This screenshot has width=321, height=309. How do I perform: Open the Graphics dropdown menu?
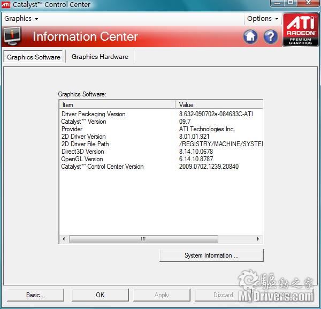(x=21, y=19)
